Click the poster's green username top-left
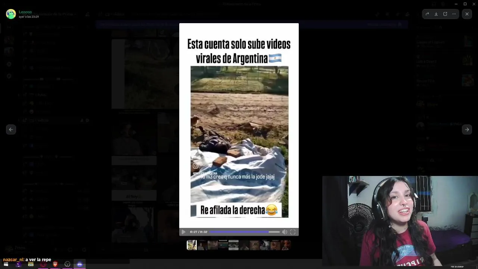 [x=25, y=12]
